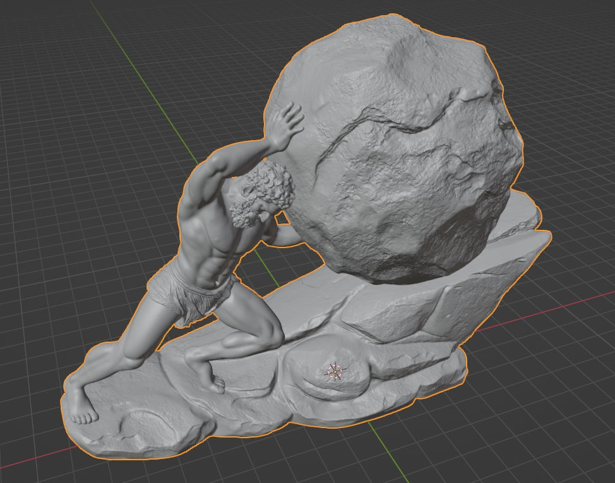Click the curly-haired head of the statue
This screenshot has height=483, width=615.
point(262,194)
